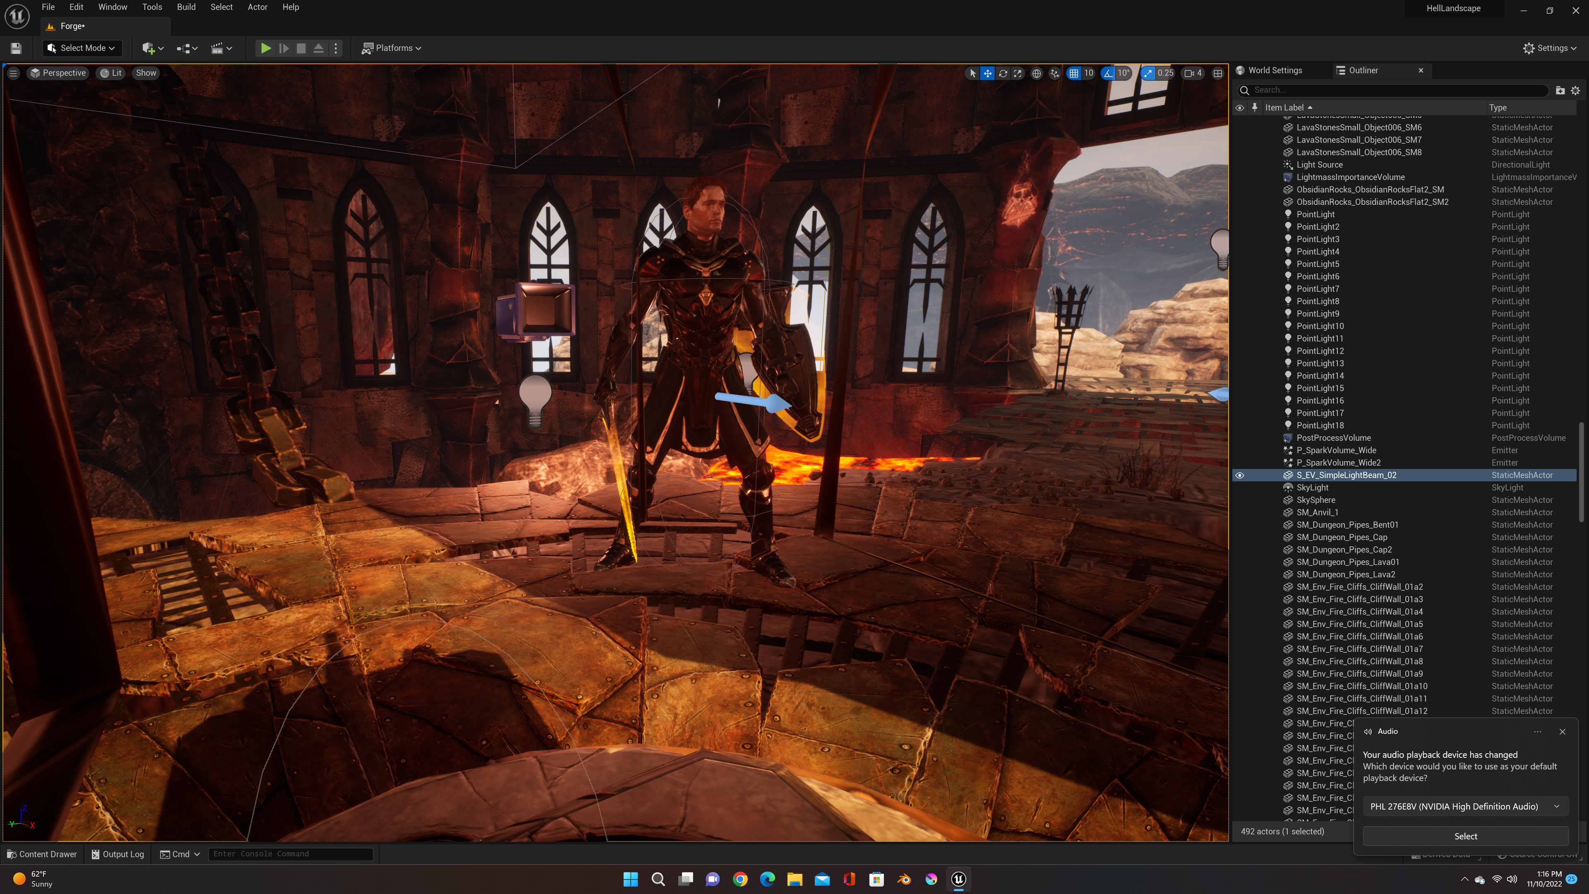Image resolution: width=1589 pixels, height=894 pixels.
Task: Open the Lit view mode menu
Action: [x=111, y=73]
